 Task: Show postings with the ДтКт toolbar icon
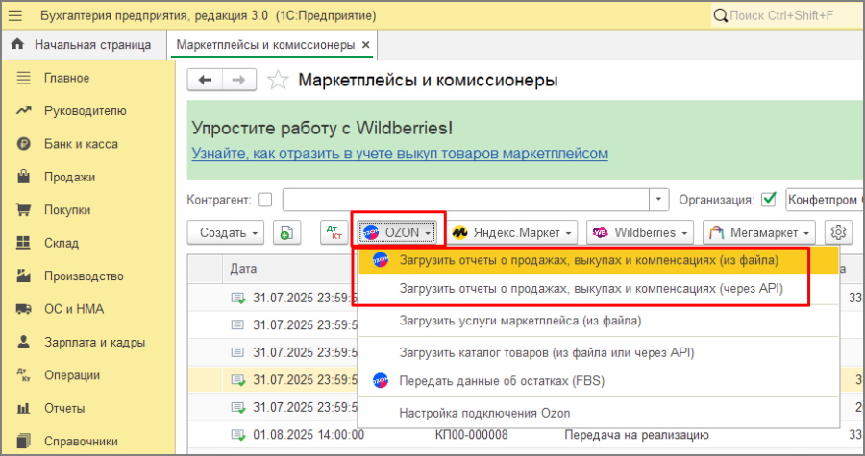click(334, 232)
